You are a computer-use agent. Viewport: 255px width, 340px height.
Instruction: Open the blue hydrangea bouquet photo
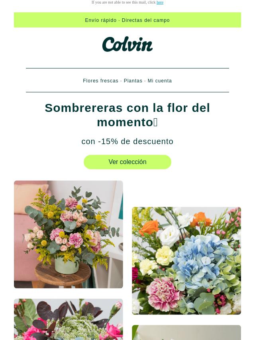186,261
